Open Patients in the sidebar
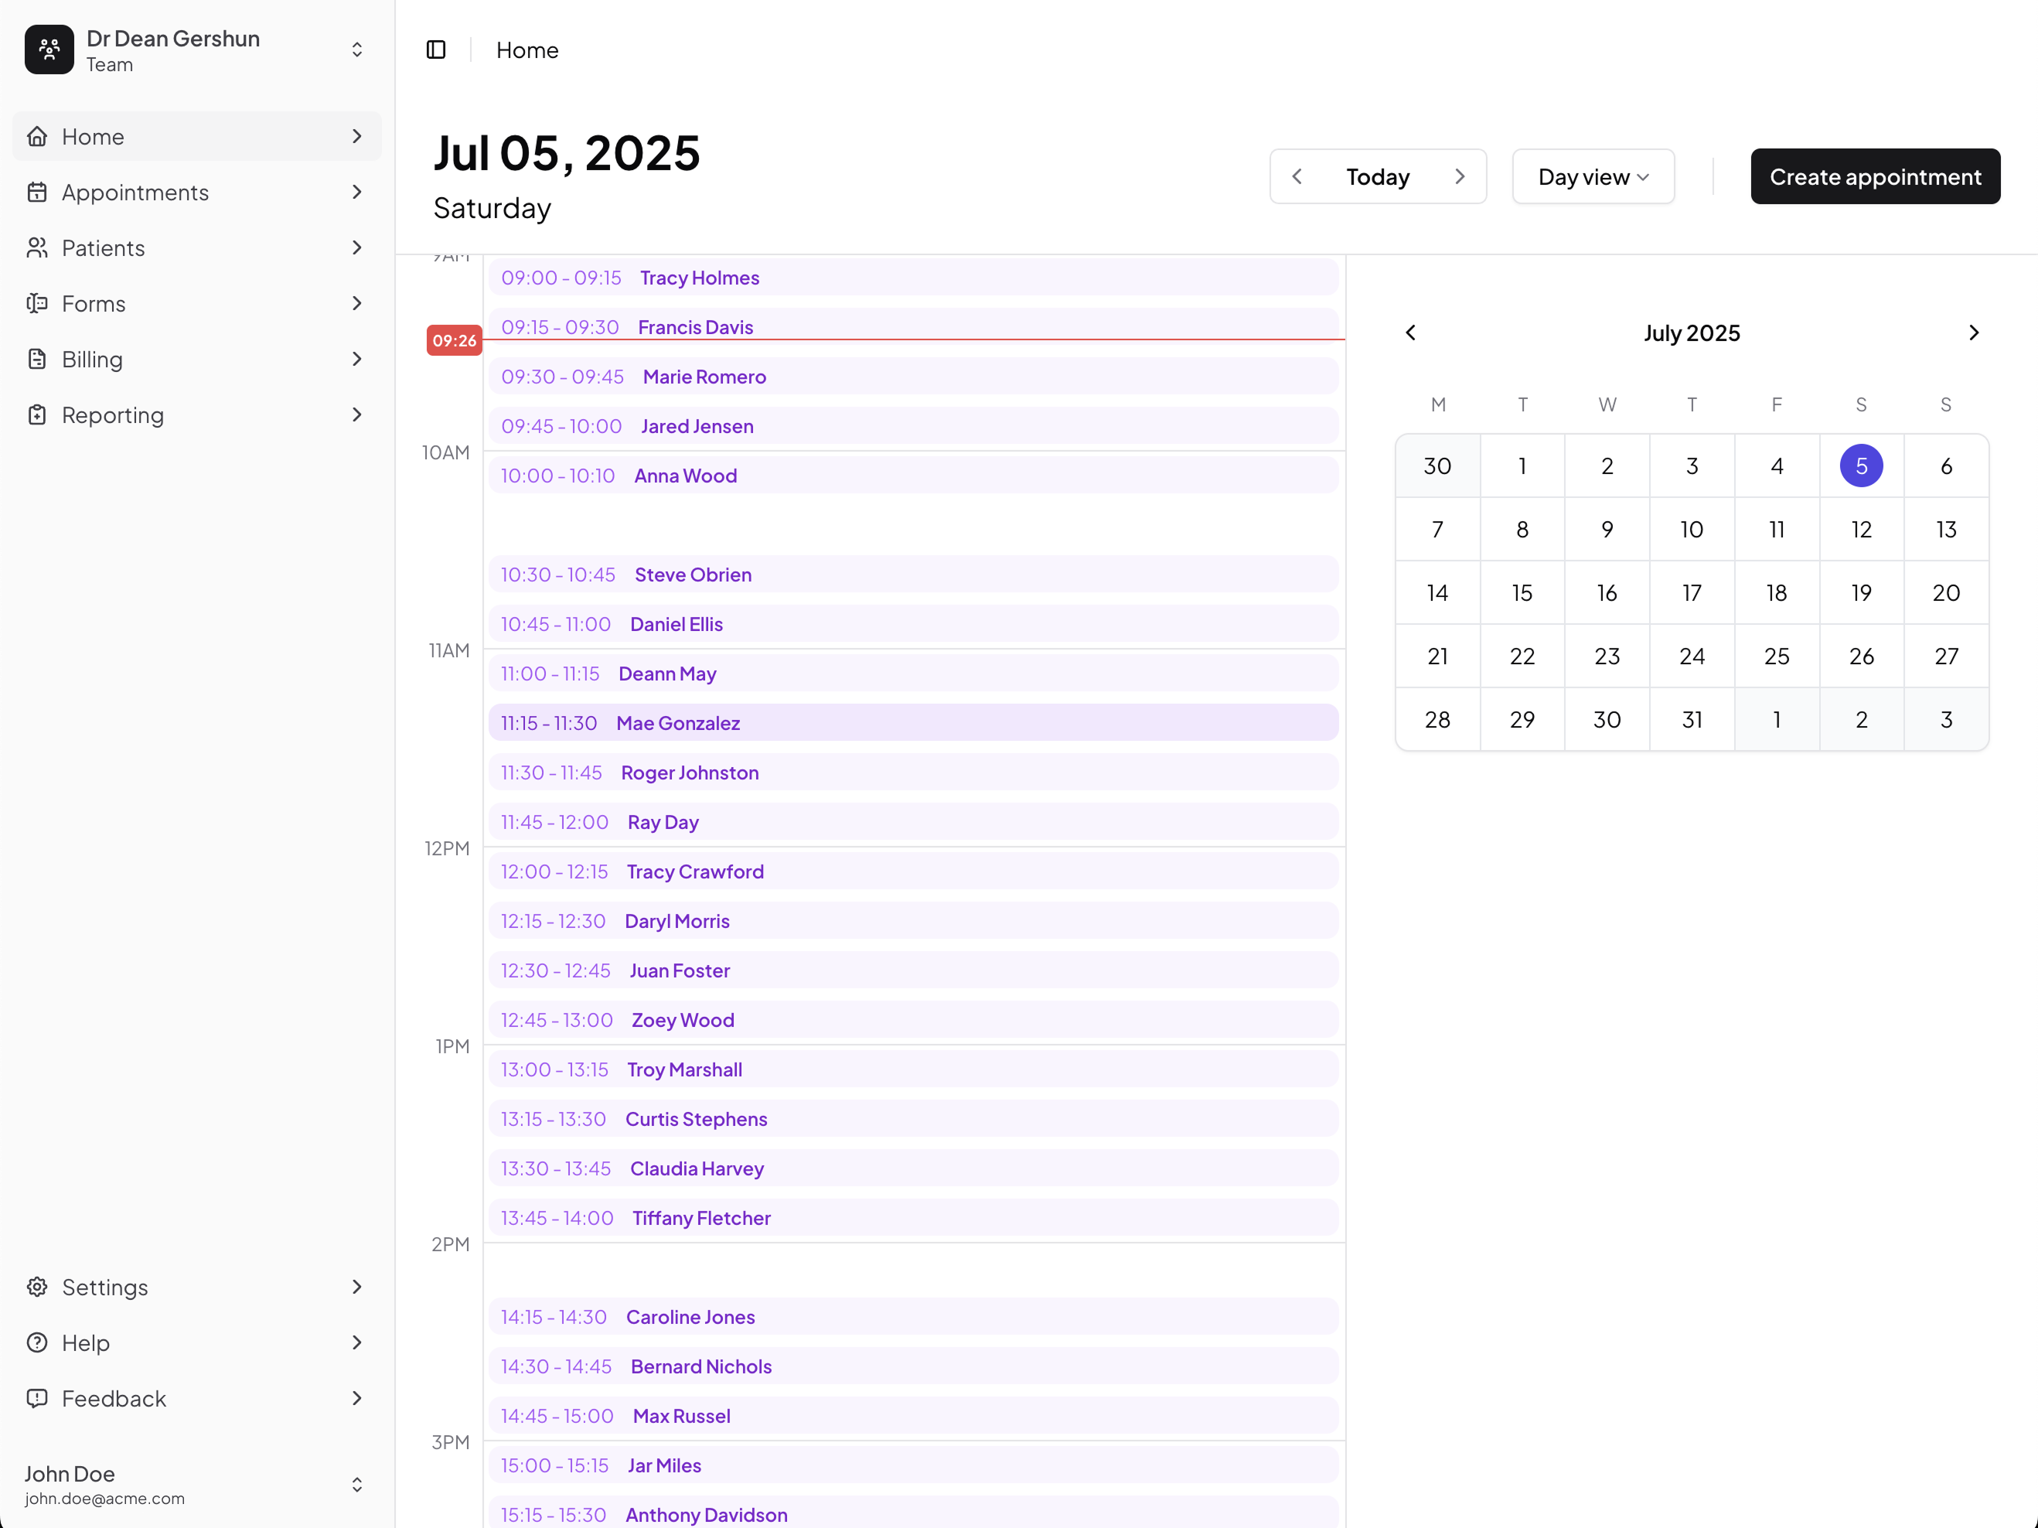The width and height of the screenshot is (2038, 1528). (103, 248)
